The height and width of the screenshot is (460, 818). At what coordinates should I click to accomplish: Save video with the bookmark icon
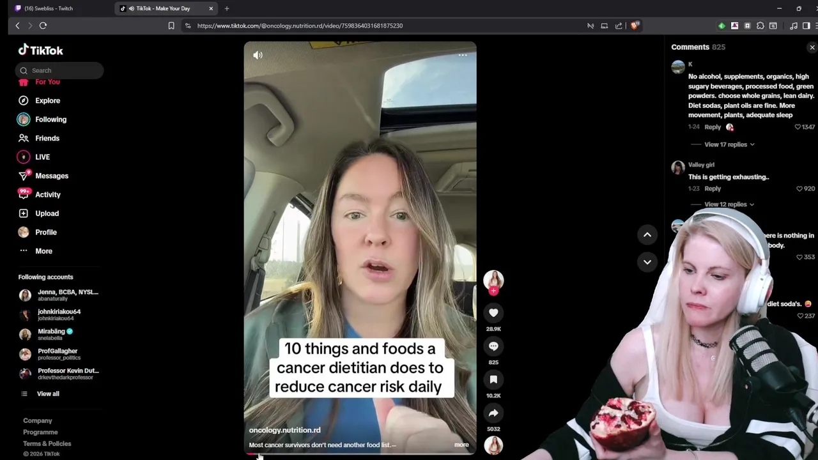tap(493, 379)
